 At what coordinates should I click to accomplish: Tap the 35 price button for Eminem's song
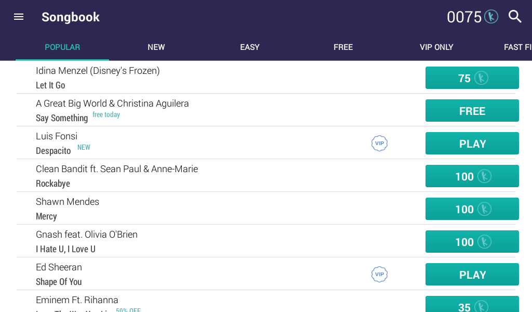[x=472, y=305]
